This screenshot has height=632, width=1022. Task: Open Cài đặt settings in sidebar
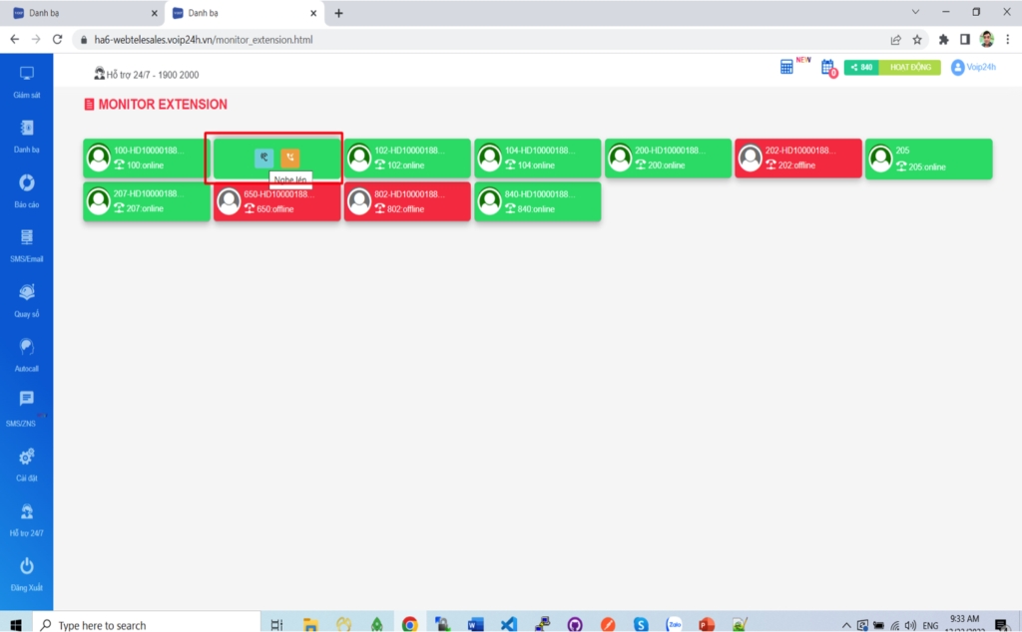(x=27, y=464)
